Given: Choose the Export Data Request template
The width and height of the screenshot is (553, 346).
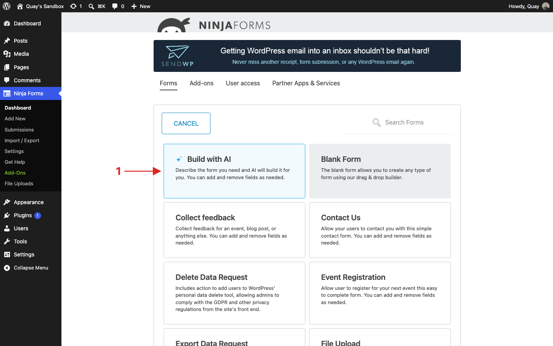Looking at the screenshot, I should point(234,338).
